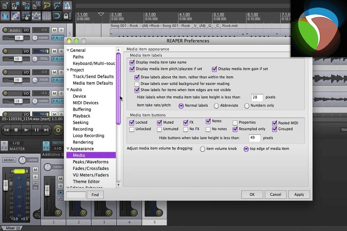Toggle the grid lines toolbar icon
Screen dimensions: 347x231
(46, 16)
